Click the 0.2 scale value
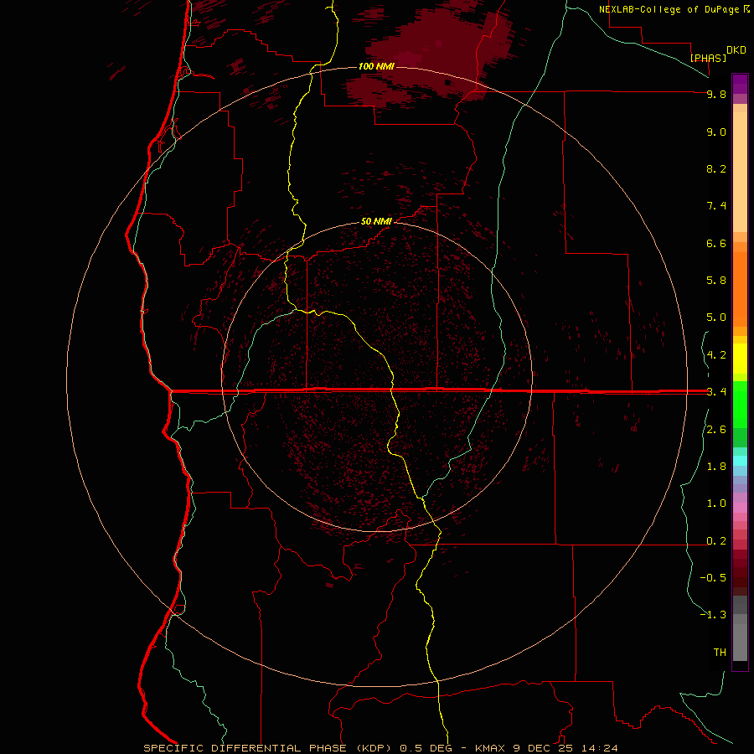Screen dimensions: 754x754 (716, 541)
